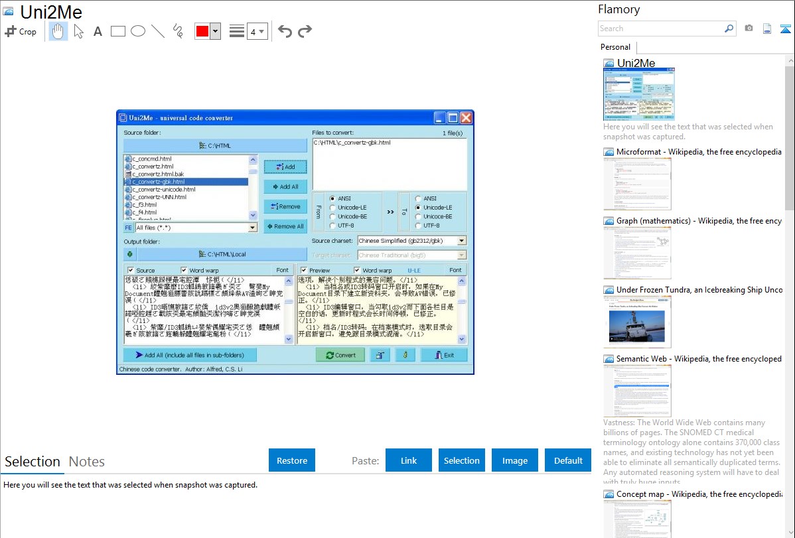Click the Paste Selection button
Image resolution: width=795 pixels, height=538 pixels.
[x=461, y=460]
